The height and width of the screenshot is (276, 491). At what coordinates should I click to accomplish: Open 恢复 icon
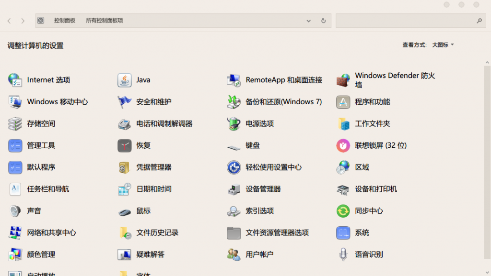124,146
